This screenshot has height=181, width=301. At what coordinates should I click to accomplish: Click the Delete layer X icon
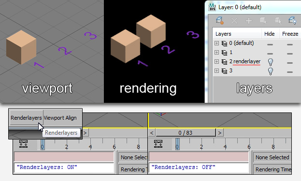pos(234,21)
